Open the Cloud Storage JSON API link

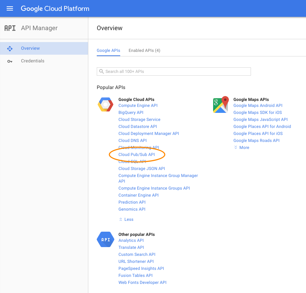tap(142, 169)
